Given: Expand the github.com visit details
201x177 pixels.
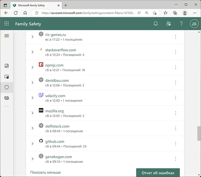Looking at the screenshot, I should point(33,144).
